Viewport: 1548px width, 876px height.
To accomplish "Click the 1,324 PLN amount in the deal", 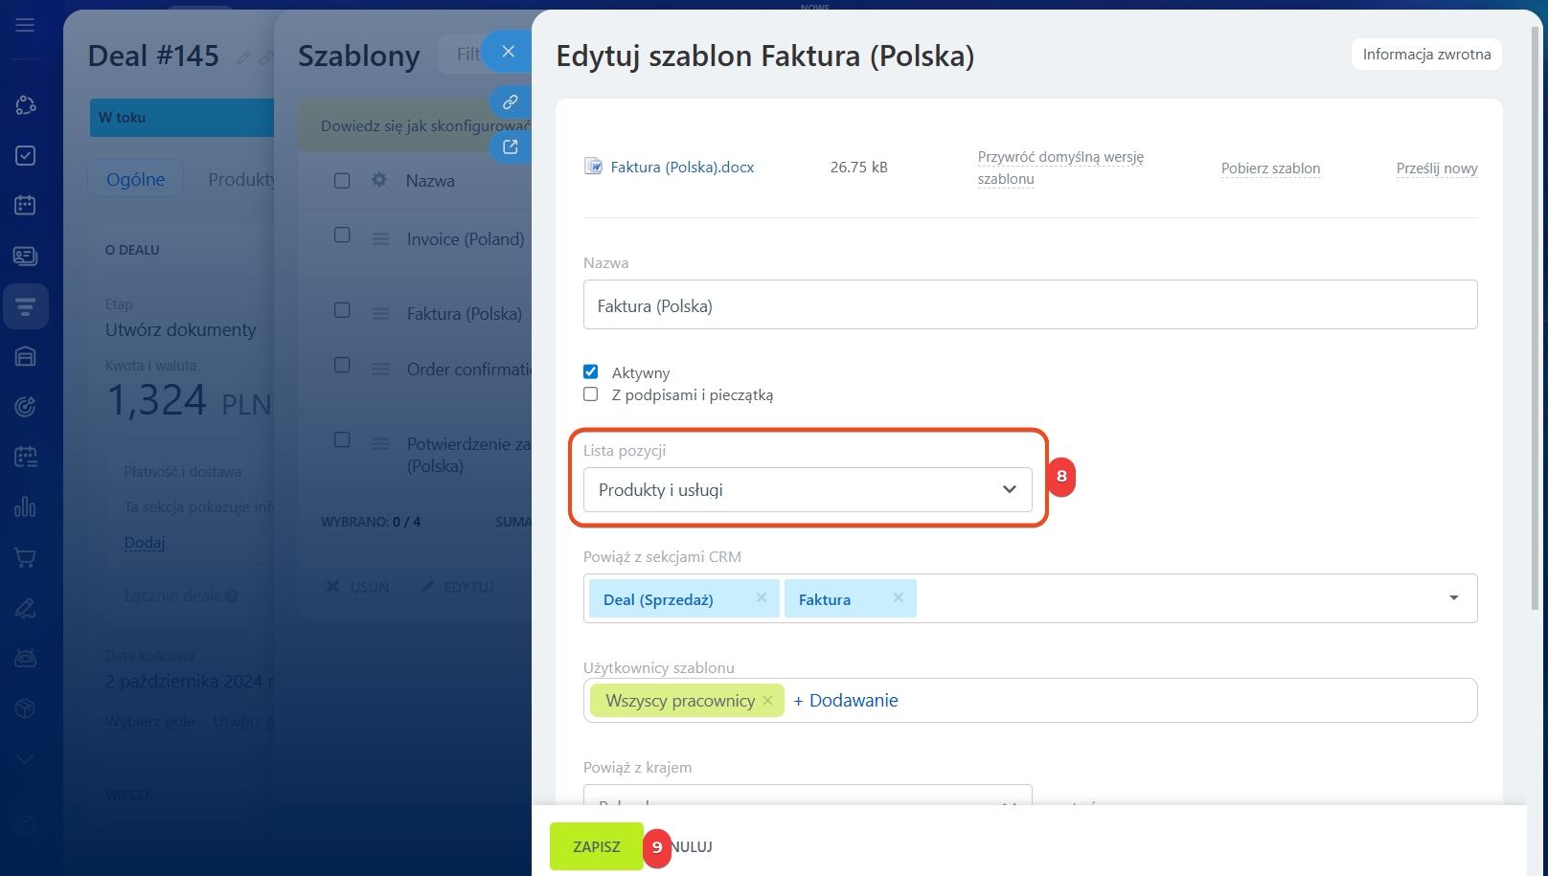I will (190, 400).
